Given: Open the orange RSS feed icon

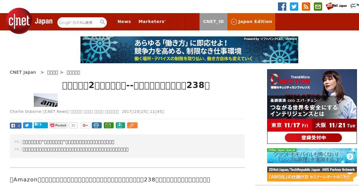Looking at the screenshot, I should [306, 7].
